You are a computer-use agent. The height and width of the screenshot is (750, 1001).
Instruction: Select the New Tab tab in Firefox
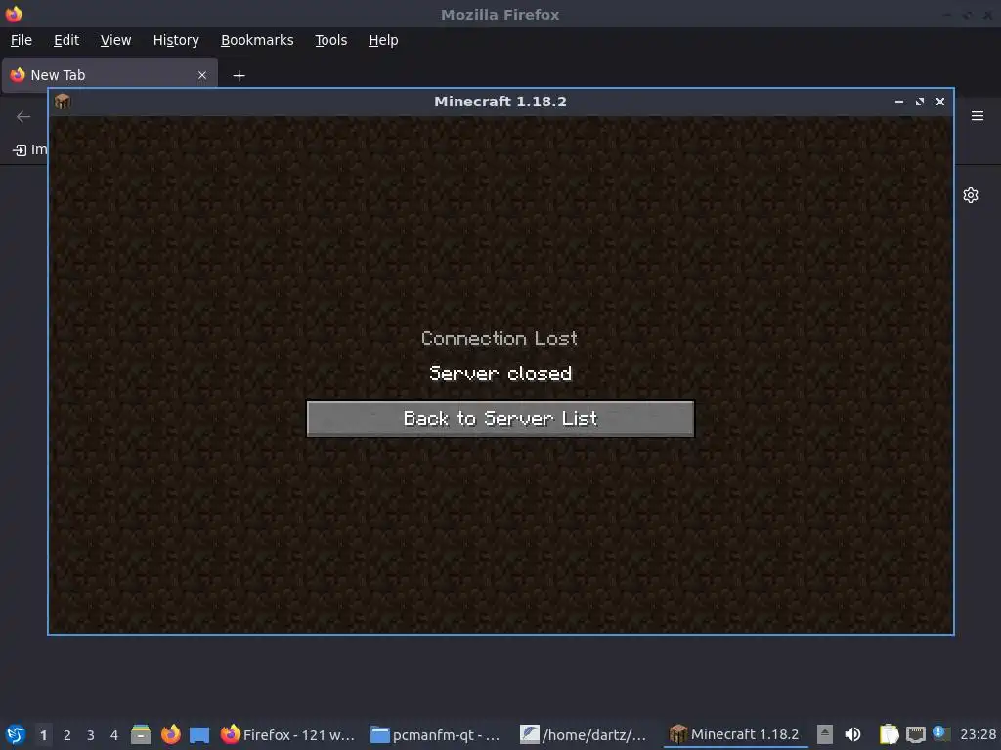109,75
